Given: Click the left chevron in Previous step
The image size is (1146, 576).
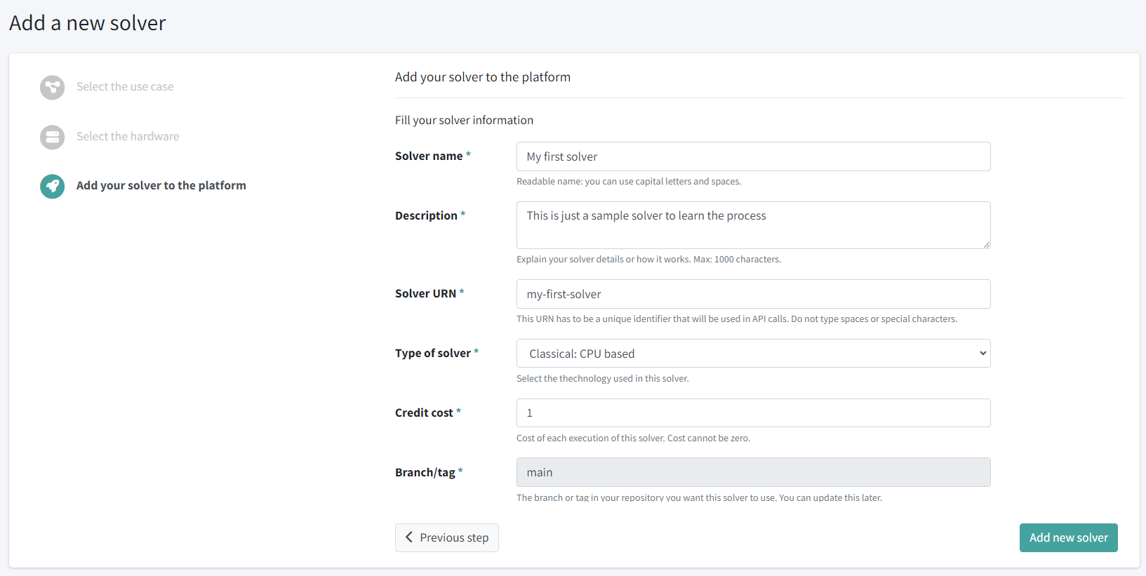Looking at the screenshot, I should pyautogui.click(x=409, y=537).
